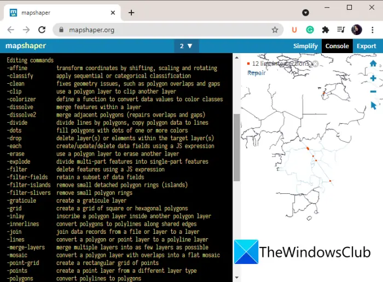This screenshot has width=383, height=282.
Task: Click the orange U extension icon
Action: click(x=294, y=30)
